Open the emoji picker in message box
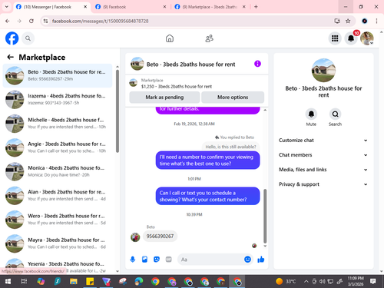Viewport: 384px width, 288px height. (x=247, y=260)
